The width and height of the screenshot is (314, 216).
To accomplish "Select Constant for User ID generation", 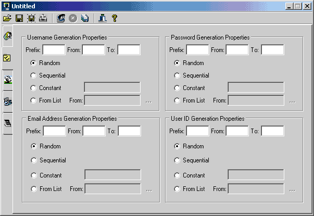I will [190, 175].
